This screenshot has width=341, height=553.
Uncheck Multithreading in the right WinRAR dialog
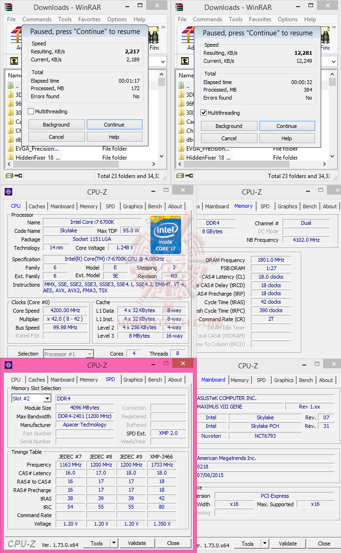pos(204,113)
